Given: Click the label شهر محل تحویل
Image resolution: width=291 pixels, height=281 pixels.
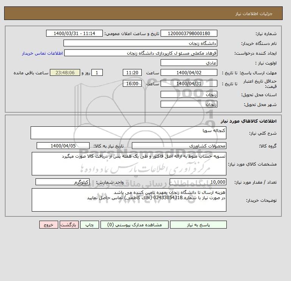Looking at the screenshot, I should 260,104.
